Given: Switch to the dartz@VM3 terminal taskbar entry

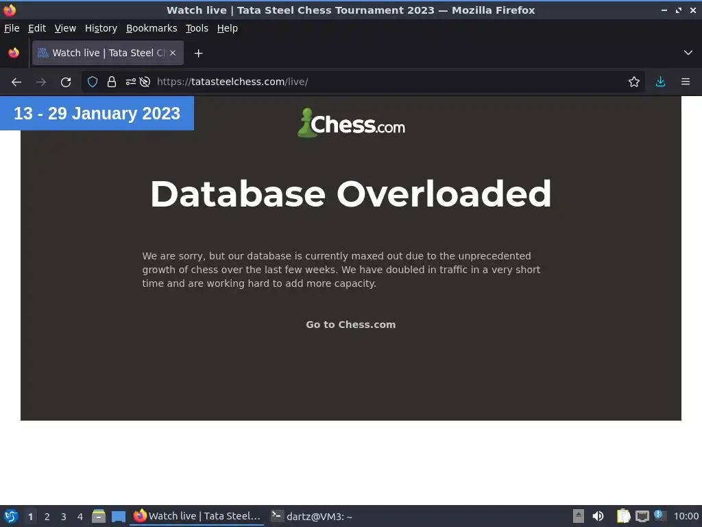Looking at the screenshot, I should tap(312, 516).
